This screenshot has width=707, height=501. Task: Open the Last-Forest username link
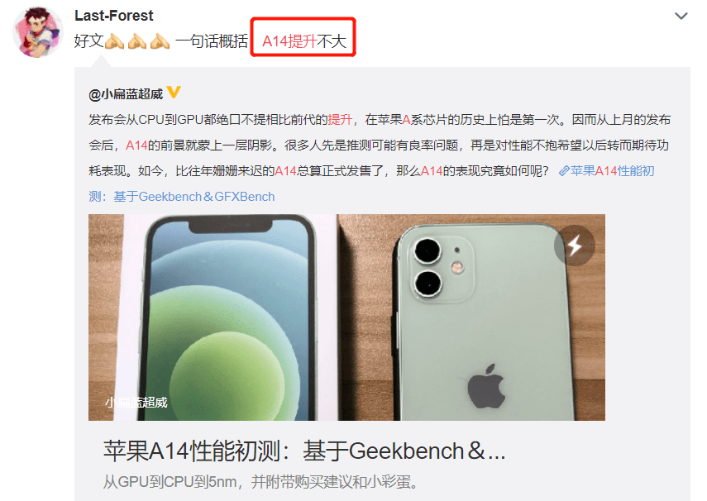pyautogui.click(x=113, y=16)
